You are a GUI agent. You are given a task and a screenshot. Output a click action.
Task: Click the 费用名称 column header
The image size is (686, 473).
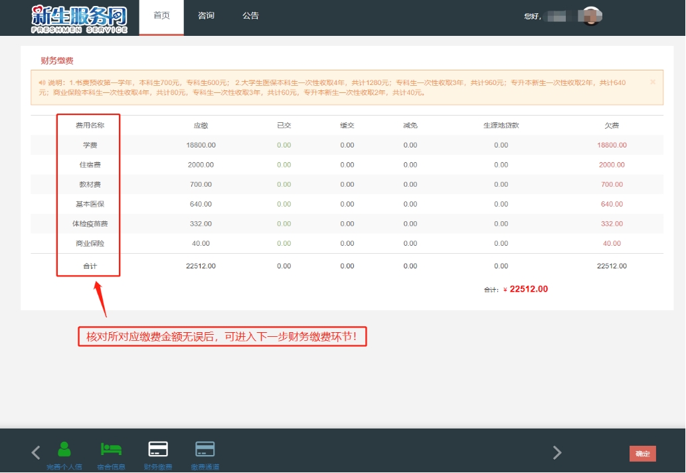(x=89, y=126)
